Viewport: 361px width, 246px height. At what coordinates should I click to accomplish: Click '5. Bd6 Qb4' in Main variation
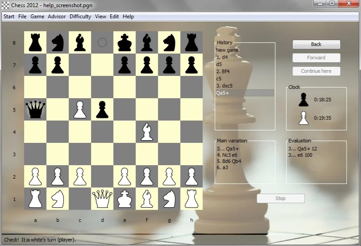point(229,161)
